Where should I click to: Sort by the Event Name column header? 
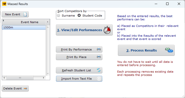pyautogui.click(x=29, y=22)
